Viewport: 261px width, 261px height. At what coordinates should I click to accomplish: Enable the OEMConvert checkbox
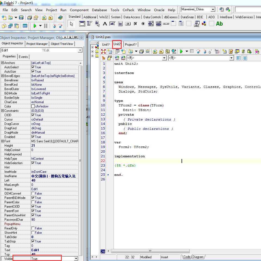(33, 194)
